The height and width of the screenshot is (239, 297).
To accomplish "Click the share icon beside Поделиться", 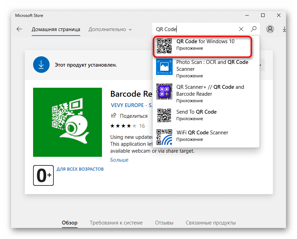I will [x=113, y=115].
